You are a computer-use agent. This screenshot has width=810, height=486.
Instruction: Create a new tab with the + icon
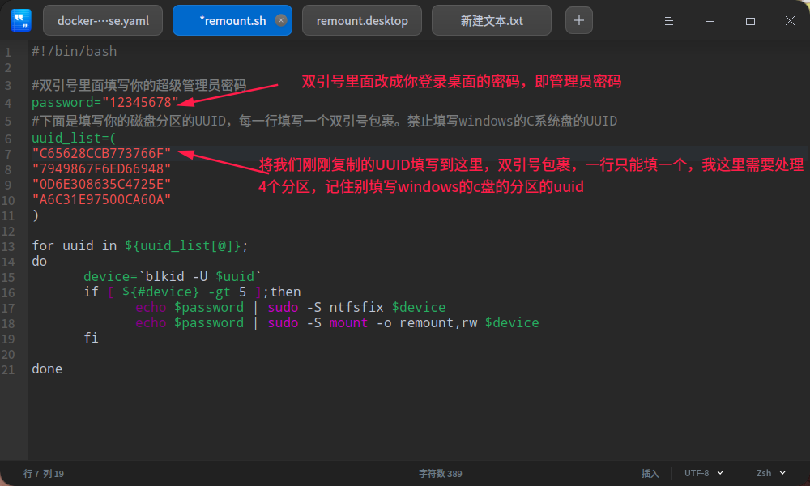(578, 20)
